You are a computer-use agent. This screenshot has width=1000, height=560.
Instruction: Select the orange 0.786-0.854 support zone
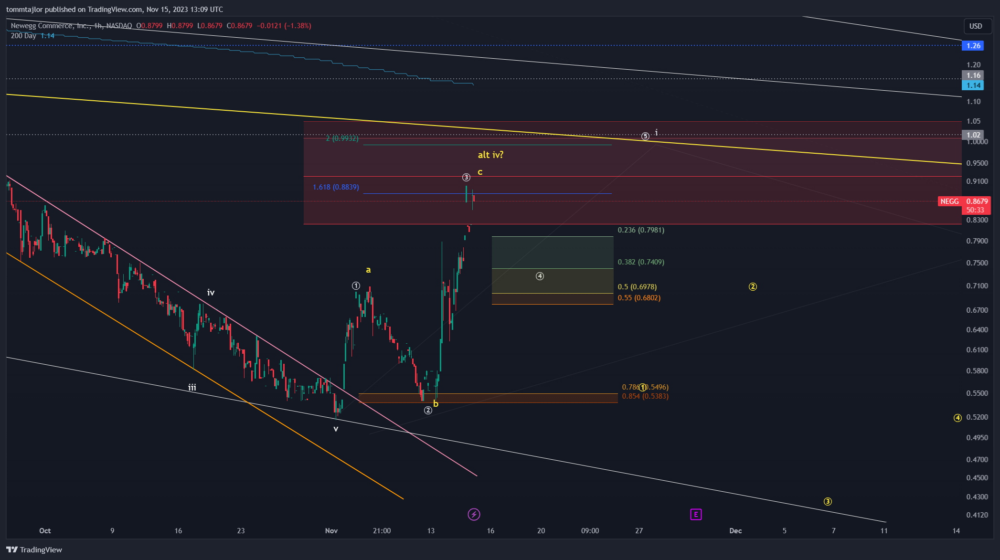pyautogui.click(x=488, y=398)
